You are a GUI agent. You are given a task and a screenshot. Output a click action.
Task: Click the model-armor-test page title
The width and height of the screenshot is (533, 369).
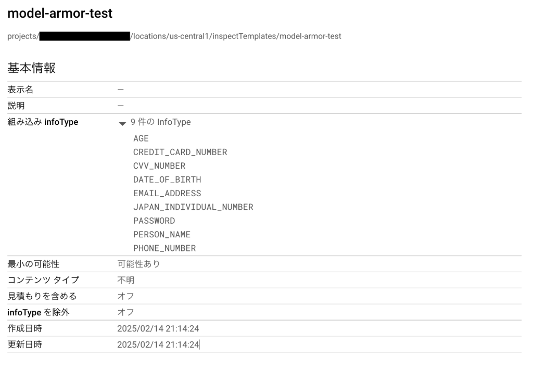click(60, 14)
